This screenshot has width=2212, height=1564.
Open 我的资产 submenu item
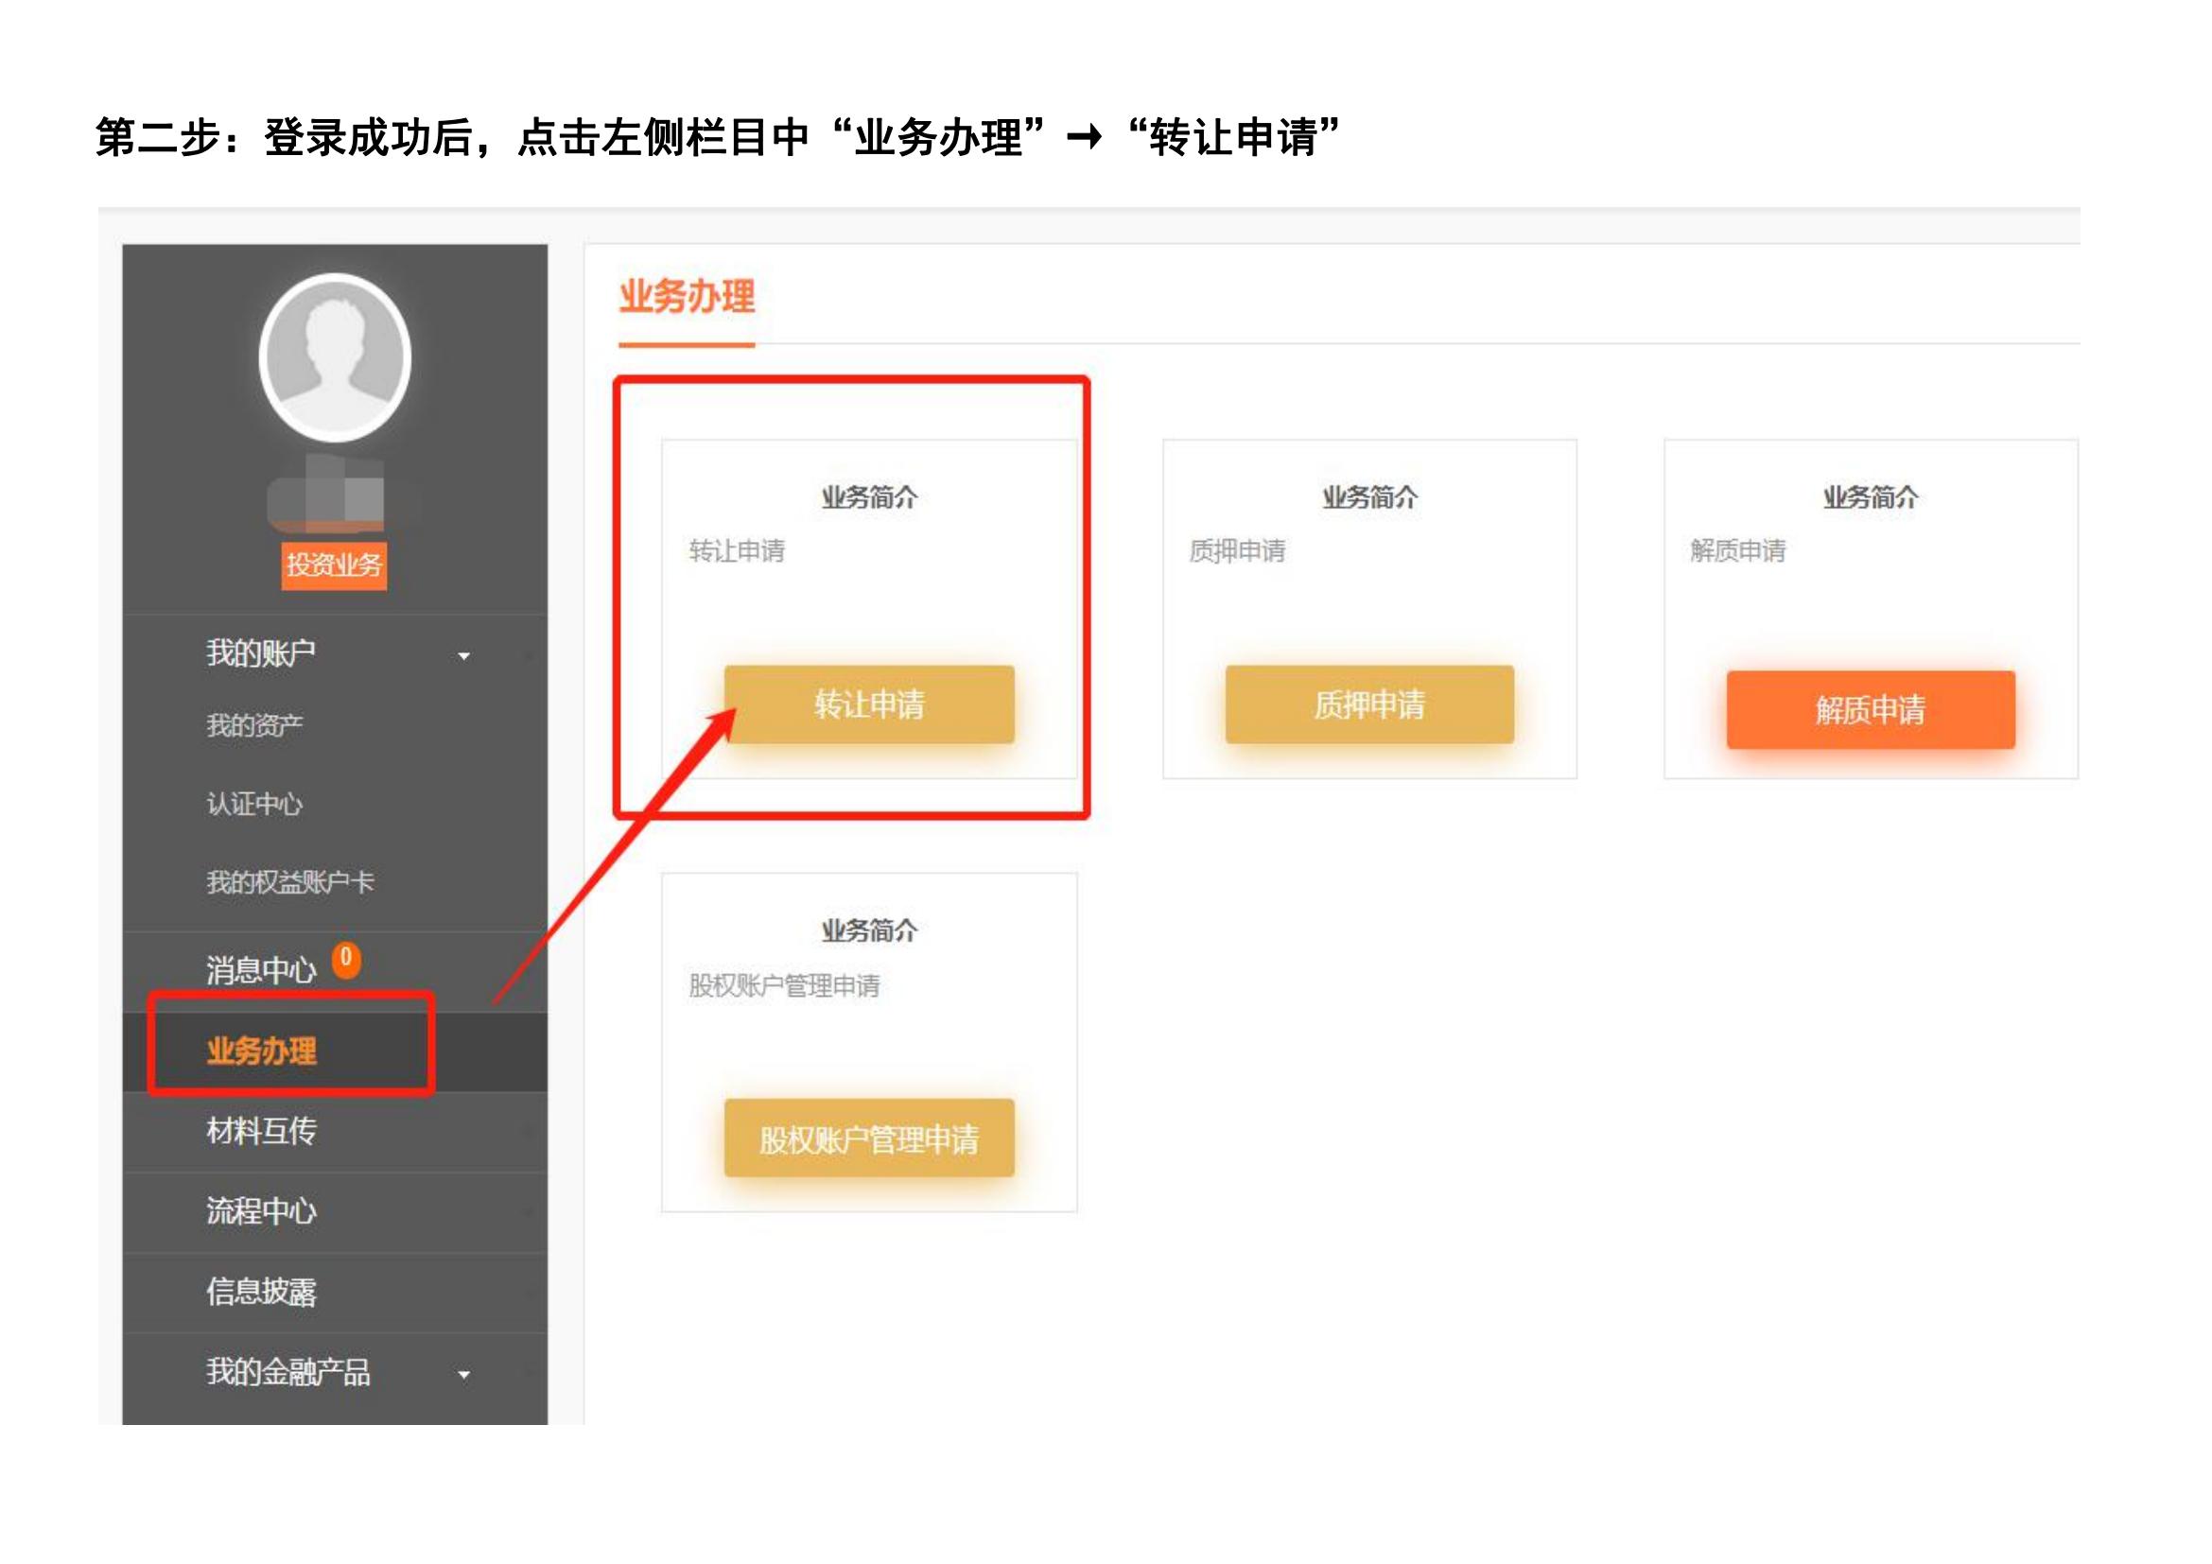tap(254, 725)
